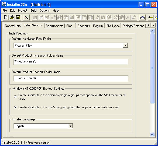Minimize the Installer2Go window
Viewport: 158px width, 146px height.
pos(141,4)
